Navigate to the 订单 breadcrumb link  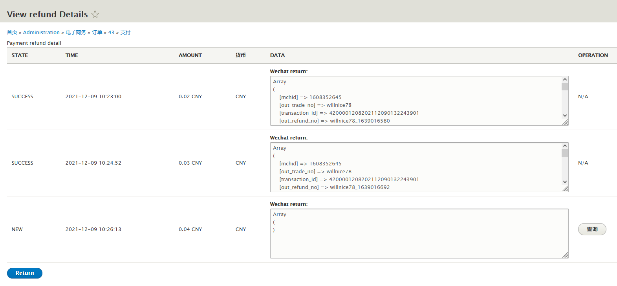coord(97,32)
